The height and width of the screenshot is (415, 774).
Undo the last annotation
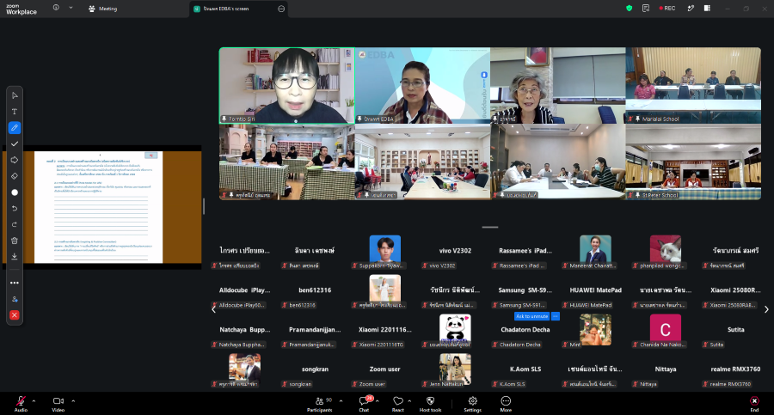pyautogui.click(x=15, y=208)
